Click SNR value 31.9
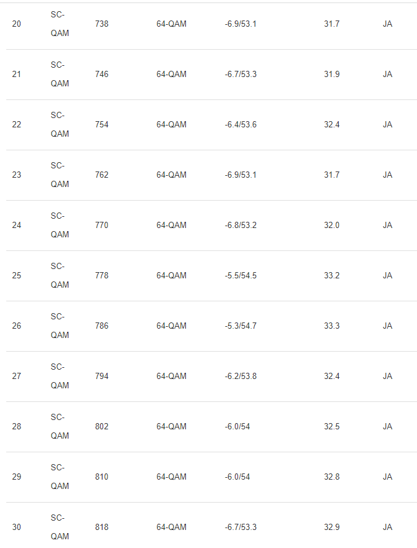The width and height of the screenshot is (417, 548). 331,75
